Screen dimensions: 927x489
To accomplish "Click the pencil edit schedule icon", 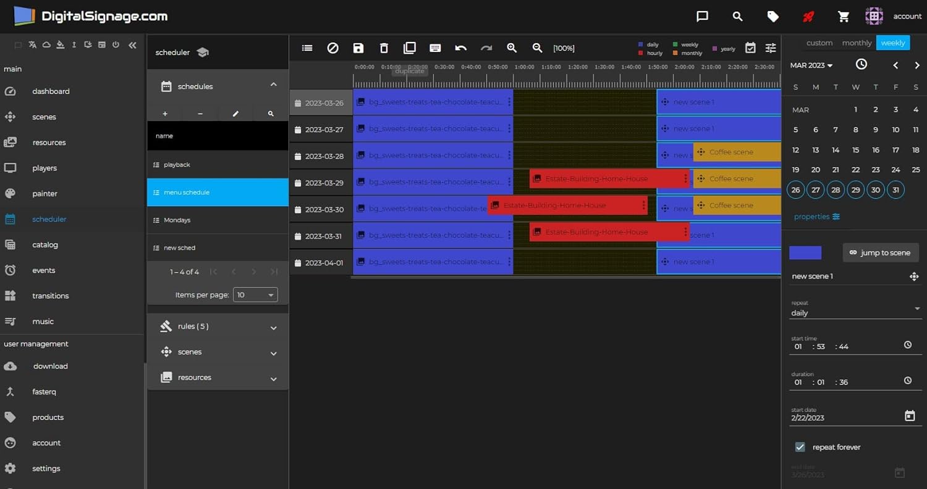I will pos(235,114).
